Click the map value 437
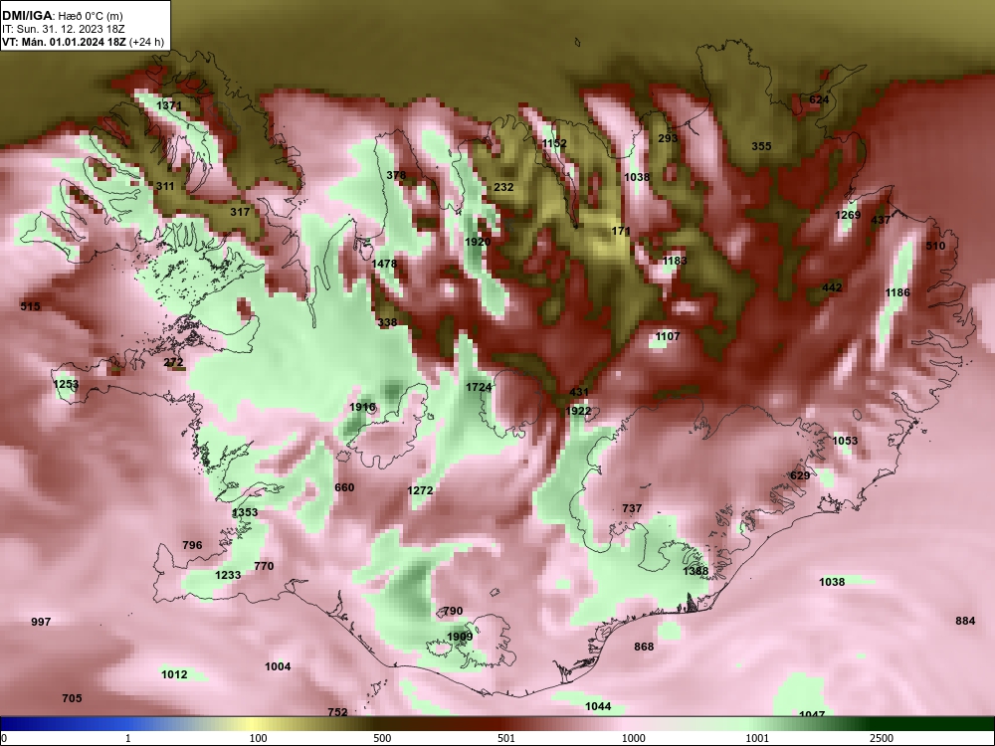The width and height of the screenshot is (995, 746). tap(881, 220)
